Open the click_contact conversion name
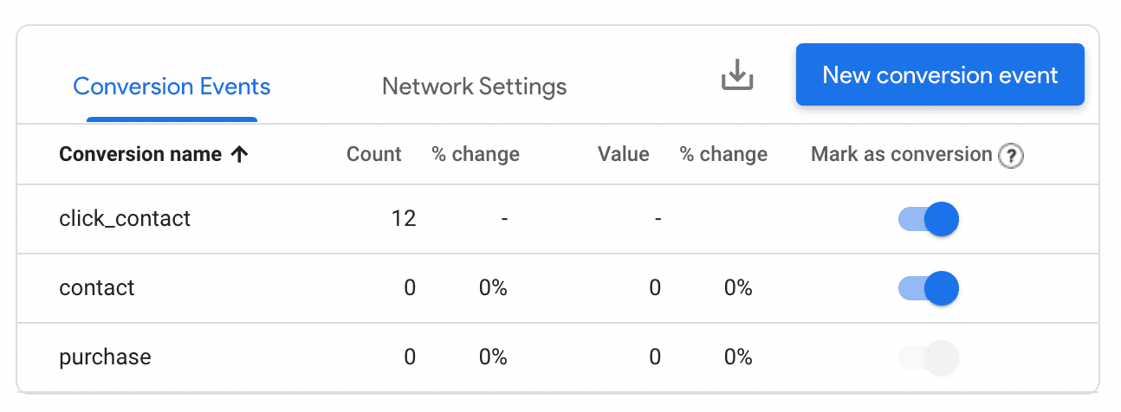This screenshot has width=1121, height=412. coord(125,219)
